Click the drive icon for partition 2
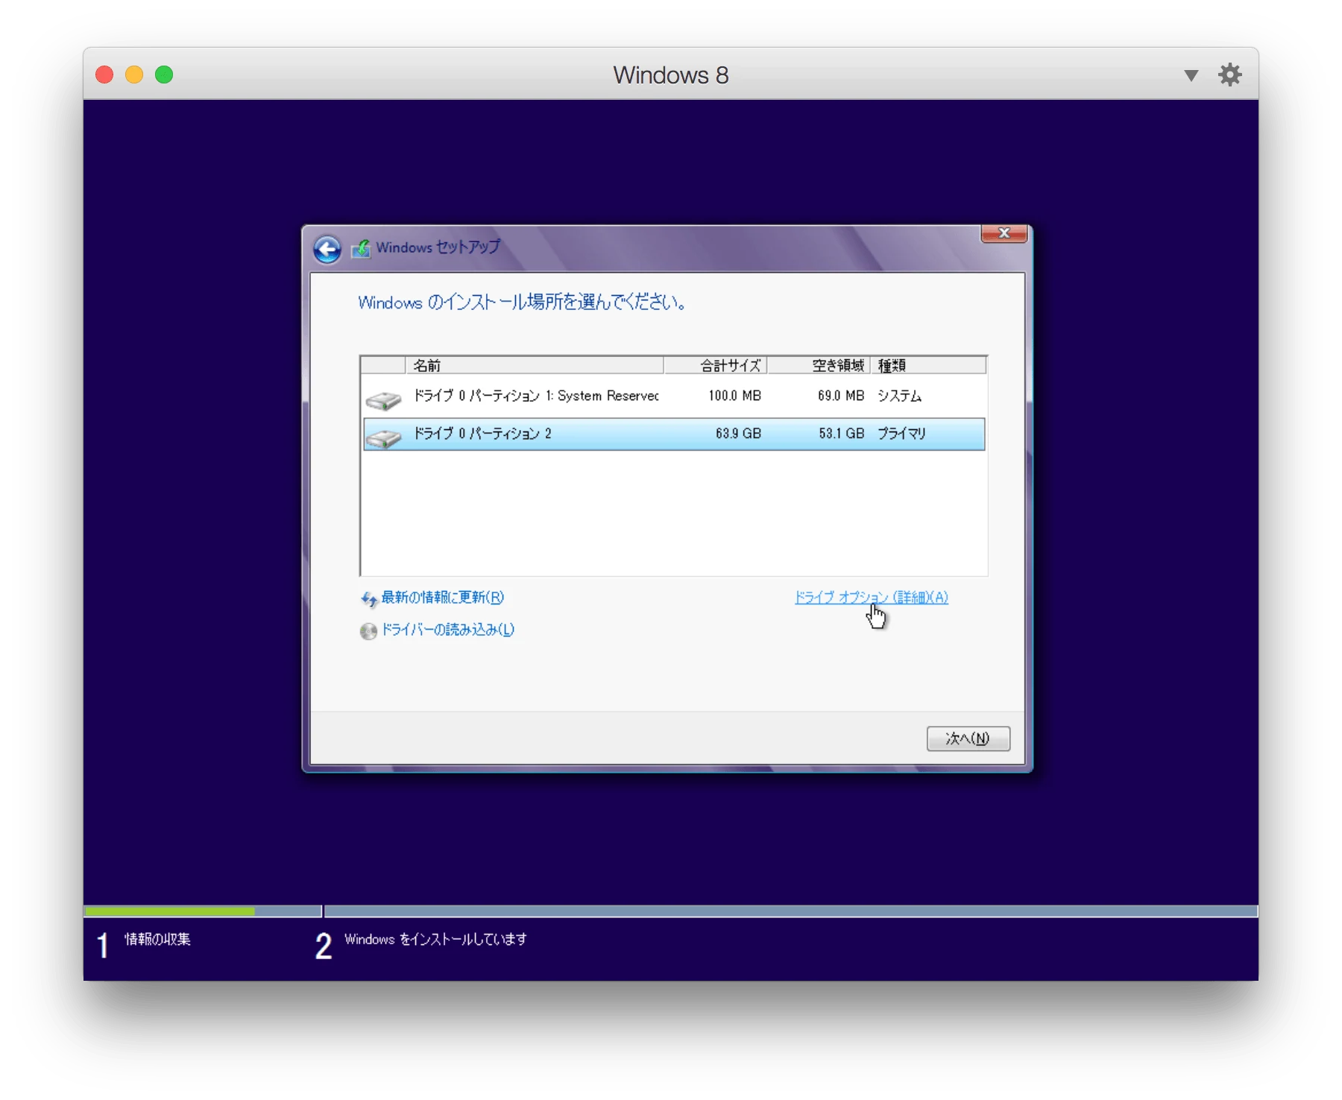This screenshot has height=1100, width=1342. click(383, 438)
